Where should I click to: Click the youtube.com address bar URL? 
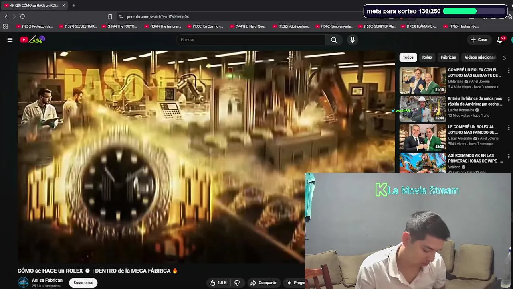(x=158, y=17)
